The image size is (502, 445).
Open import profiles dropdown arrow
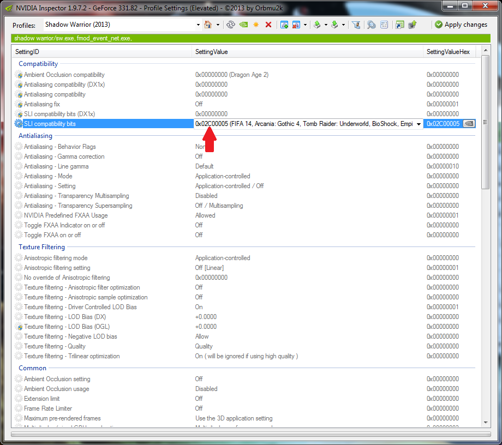tap(343, 25)
